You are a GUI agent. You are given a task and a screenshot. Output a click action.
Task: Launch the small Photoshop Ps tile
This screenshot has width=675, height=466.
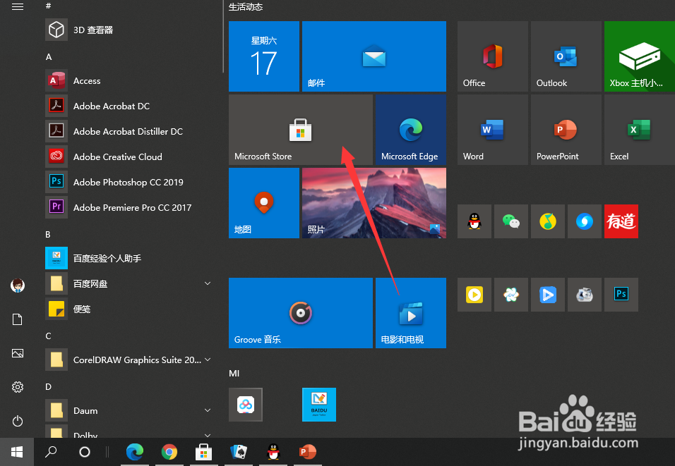click(x=621, y=295)
